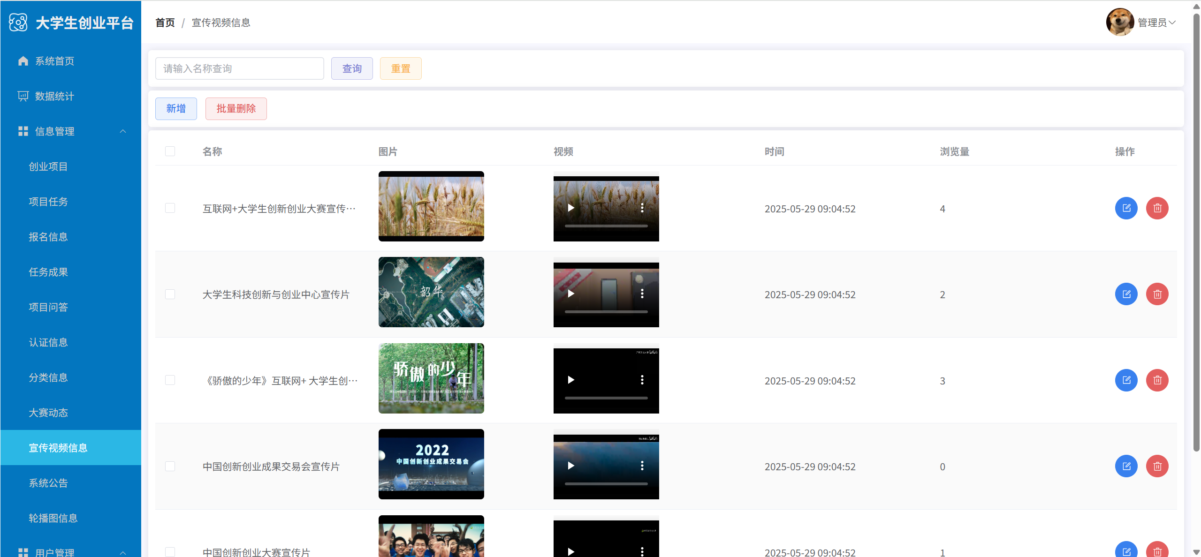Click the administrator avatar image

click(1119, 22)
